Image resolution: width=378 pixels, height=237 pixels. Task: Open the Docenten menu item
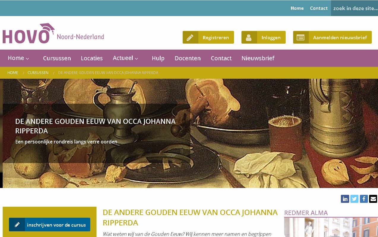pyautogui.click(x=188, y=58)
